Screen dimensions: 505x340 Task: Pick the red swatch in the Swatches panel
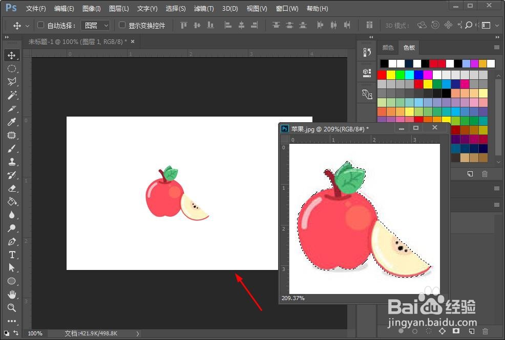tap(382, 75)
